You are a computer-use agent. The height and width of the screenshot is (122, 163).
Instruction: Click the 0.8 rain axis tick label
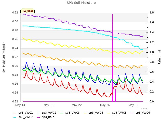[x=152, y=62]
